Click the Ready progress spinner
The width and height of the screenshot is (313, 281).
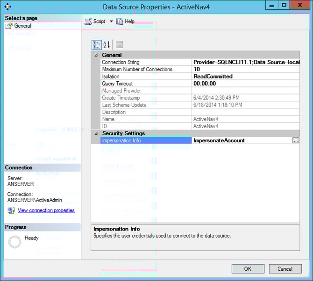(x=14, y=242)
